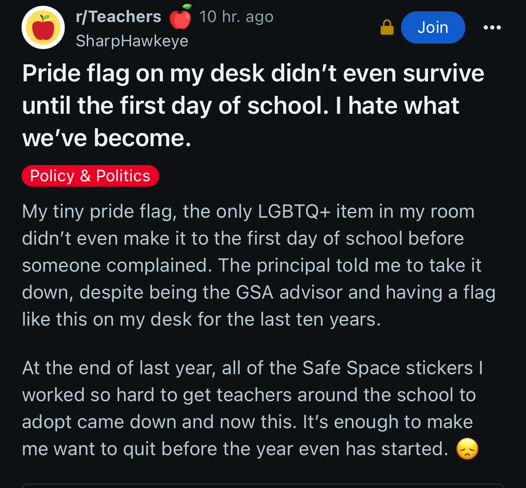Open the r/Teachers community avatar

[43, 27]
